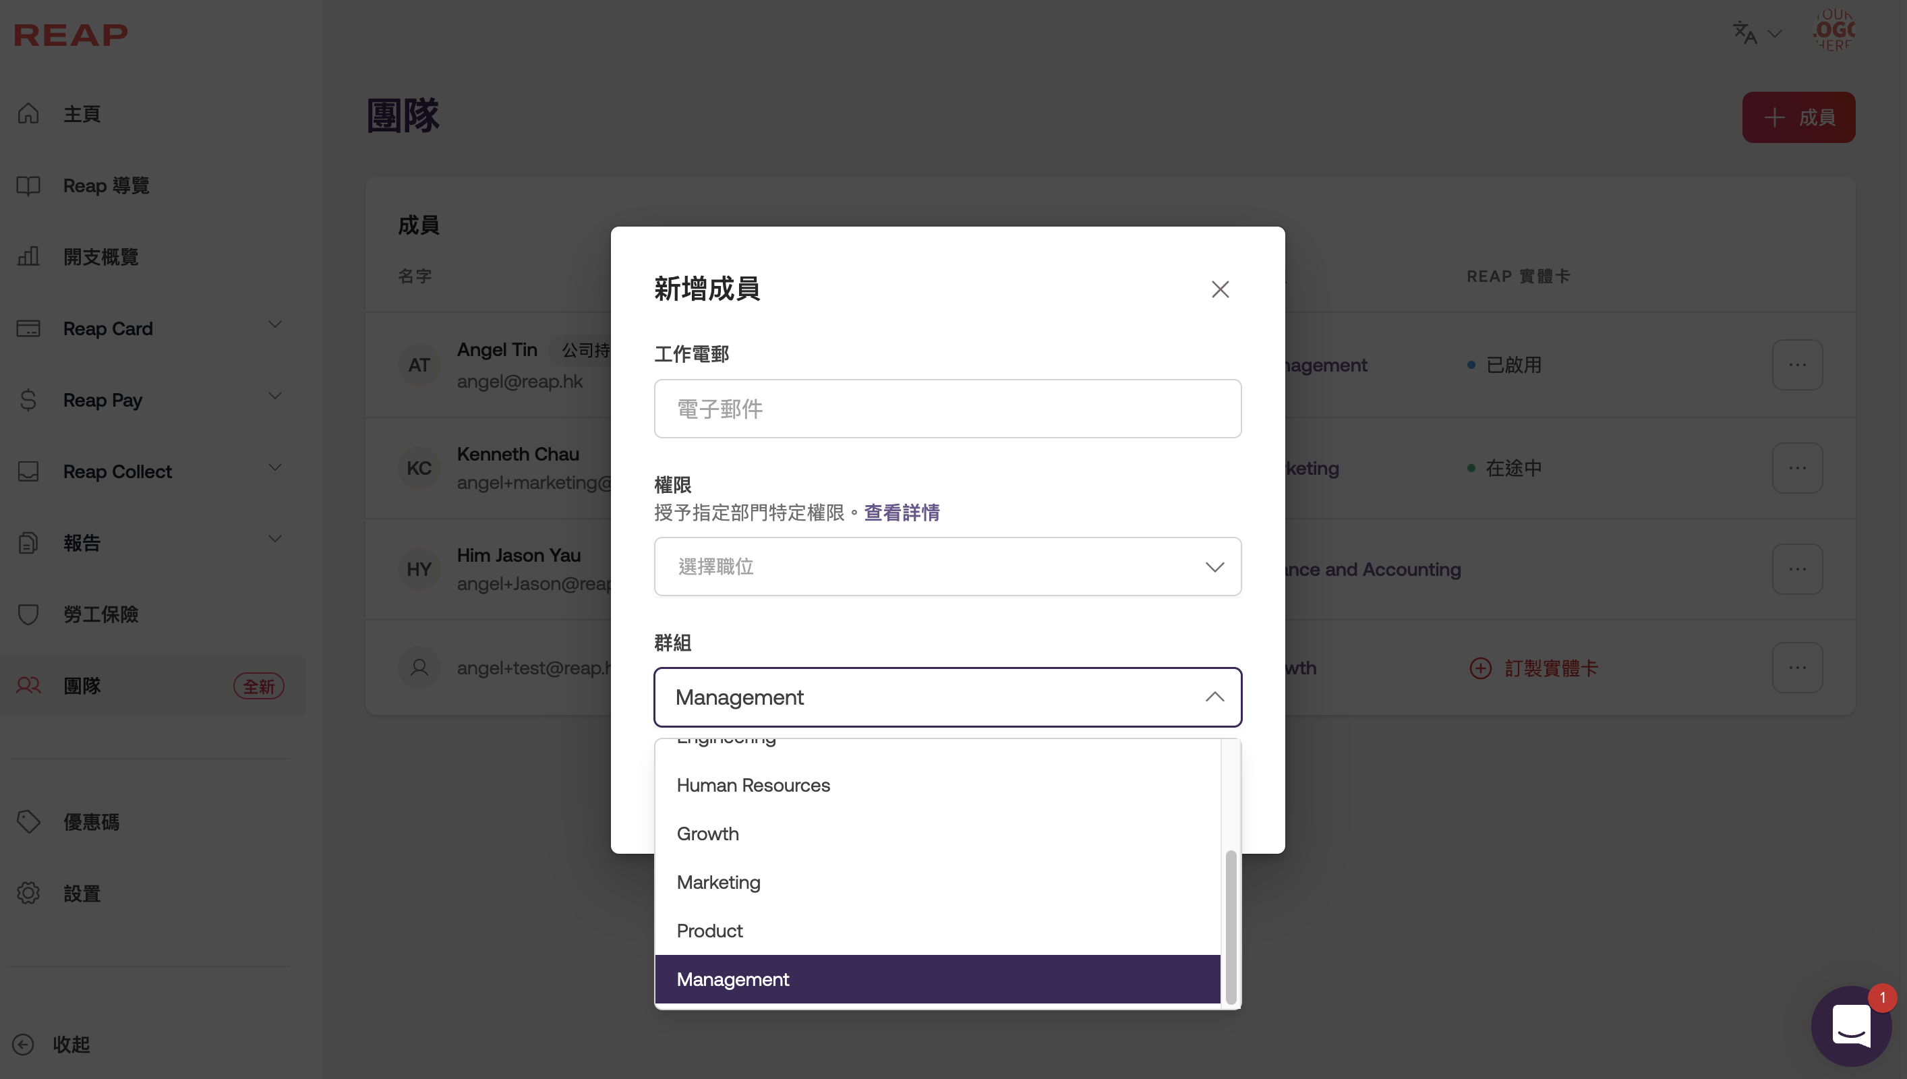Click the view details link
This screenshot has width=1907, height=1079.
[901, 513]
